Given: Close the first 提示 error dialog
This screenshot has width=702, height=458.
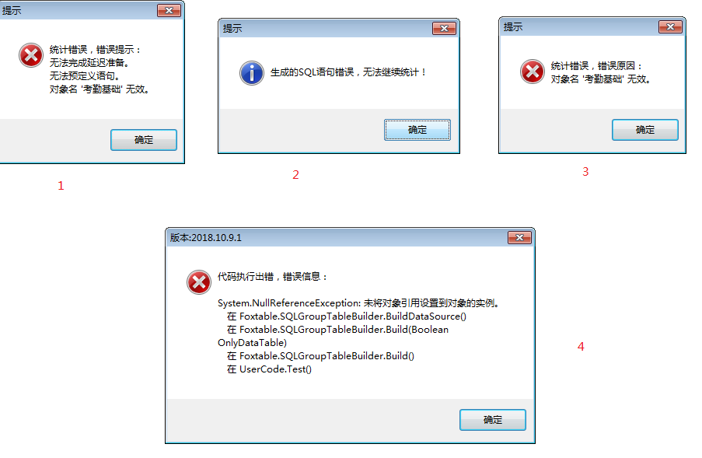Looking at the screenshot, I should (169, 11).
